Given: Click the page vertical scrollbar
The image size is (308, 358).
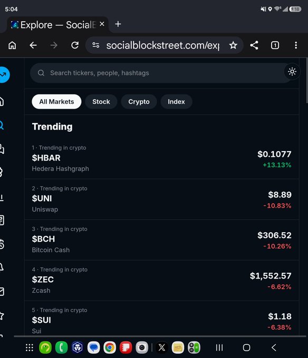Looking at the screenshot, I should pyautogui.click(x=307, y=81).
